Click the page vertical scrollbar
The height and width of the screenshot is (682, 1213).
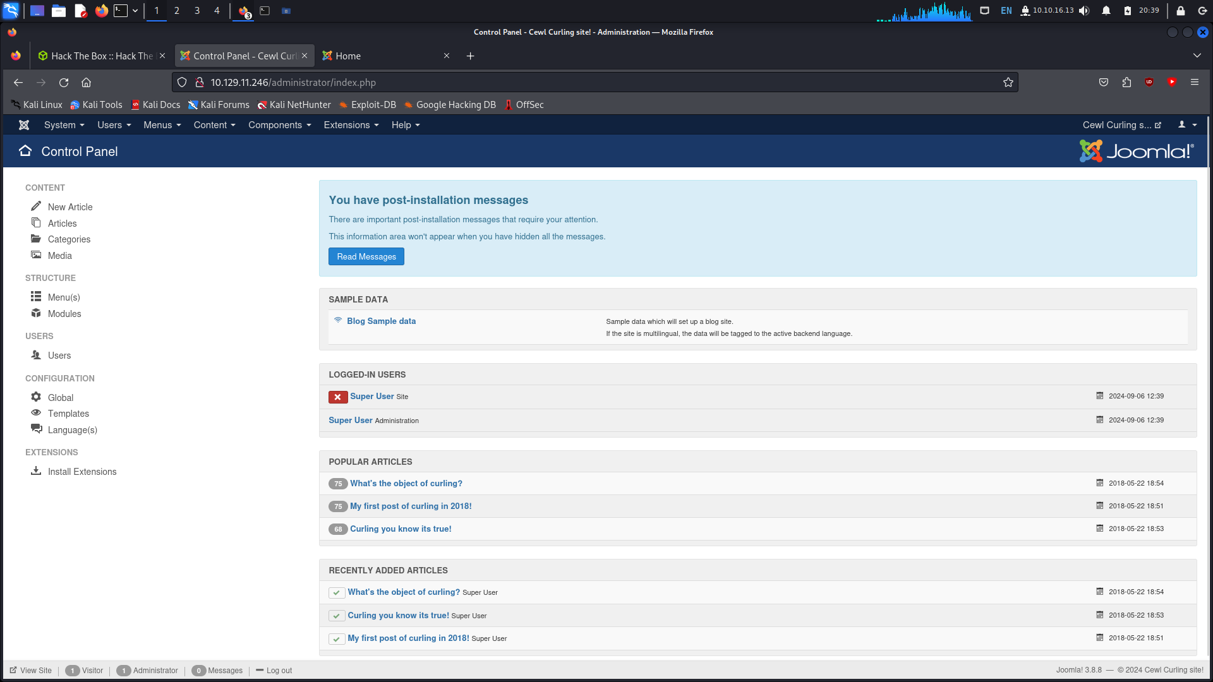[x=1209, y=385]
